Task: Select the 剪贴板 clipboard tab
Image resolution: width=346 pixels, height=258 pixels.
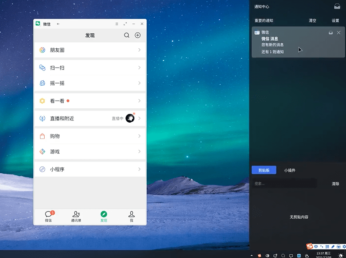Action: pyautogui.click(x=264, y=170)
